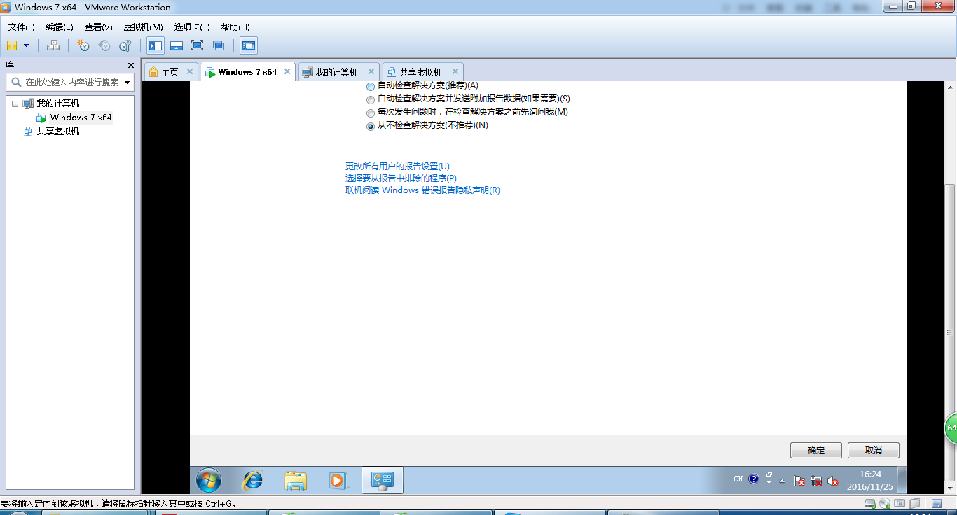Image resolution: width=957 pixels, height=515 pixels.
Task: Select 自动检查解决方案(推荐) radio option
Action: pyautogui.click(x=371, y=86)
